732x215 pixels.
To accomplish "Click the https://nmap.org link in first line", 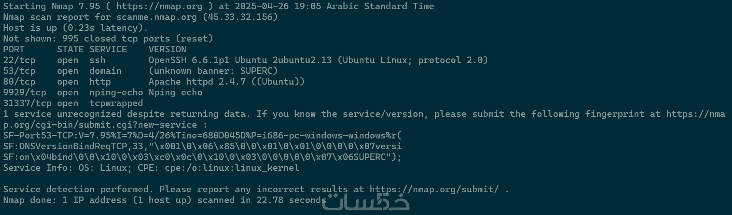I will pyautogui.click(x=159, y=7).
